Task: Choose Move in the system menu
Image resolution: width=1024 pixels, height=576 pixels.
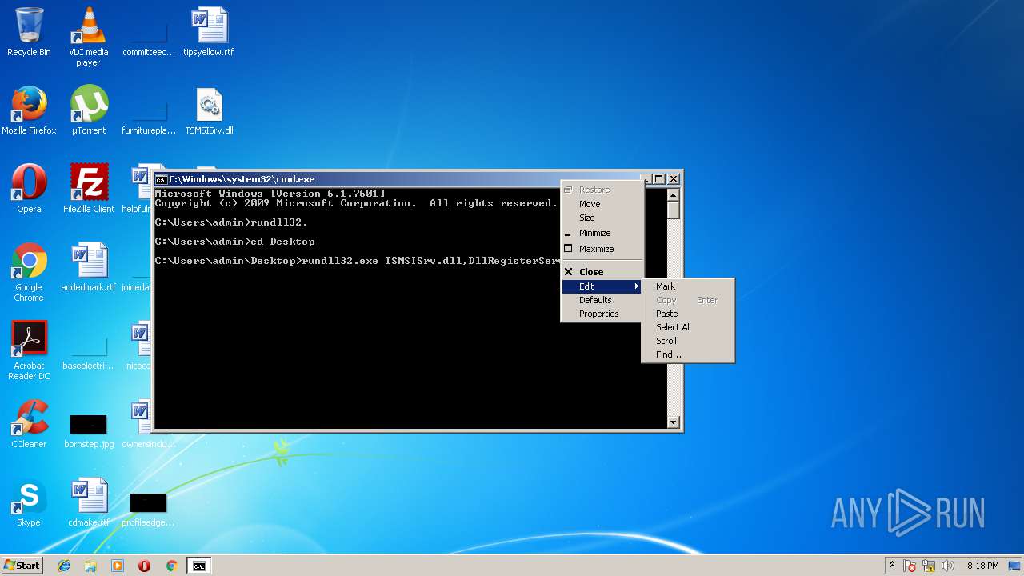Action: point(602,204)
